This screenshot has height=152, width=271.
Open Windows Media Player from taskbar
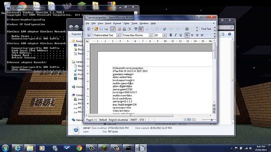tap(42, 148)
